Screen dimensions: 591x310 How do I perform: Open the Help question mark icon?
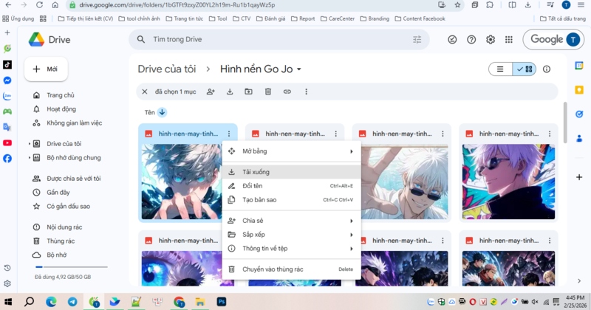point(471,40)
